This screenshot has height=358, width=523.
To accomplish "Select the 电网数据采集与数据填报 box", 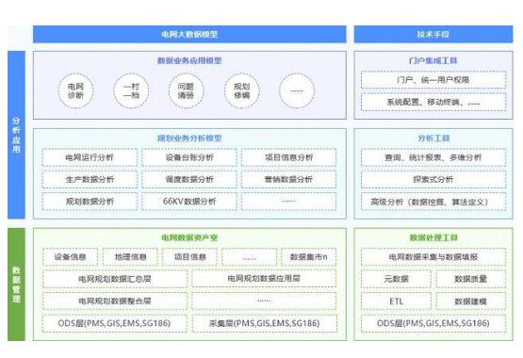I will pos(433,257).
